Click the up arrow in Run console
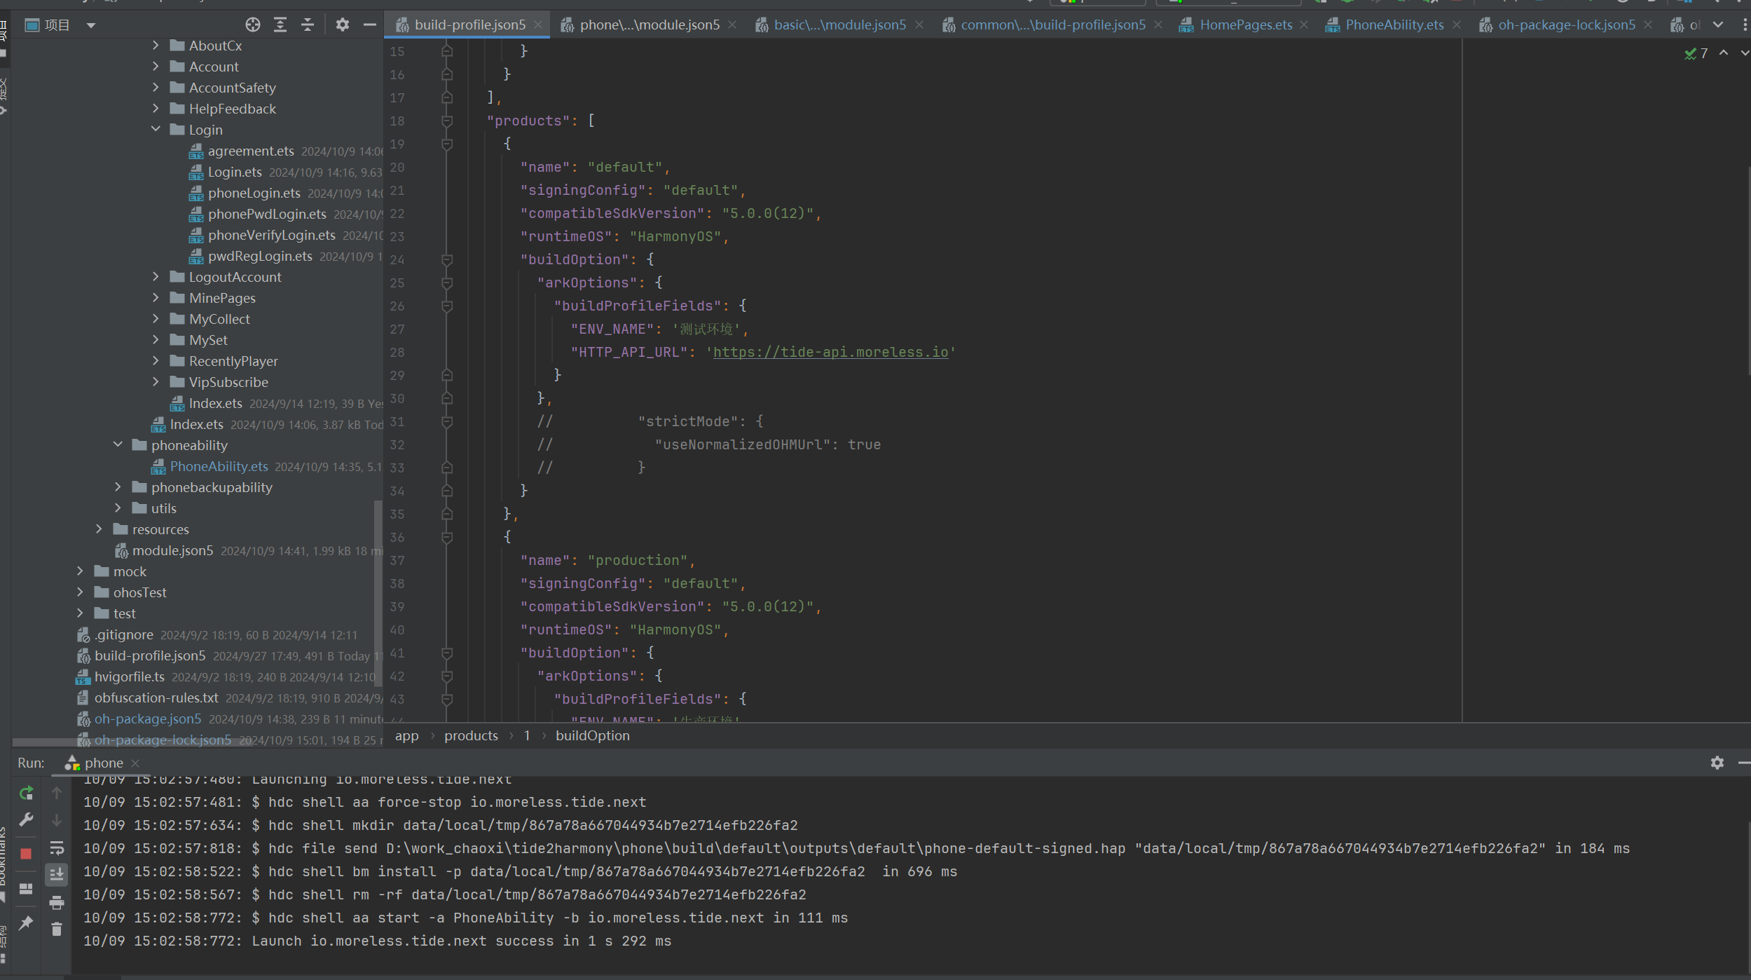 pos(57,793)
